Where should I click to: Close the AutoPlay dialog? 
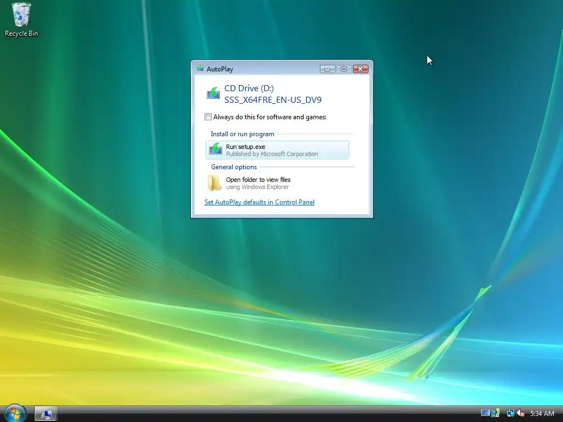point(361,69)
